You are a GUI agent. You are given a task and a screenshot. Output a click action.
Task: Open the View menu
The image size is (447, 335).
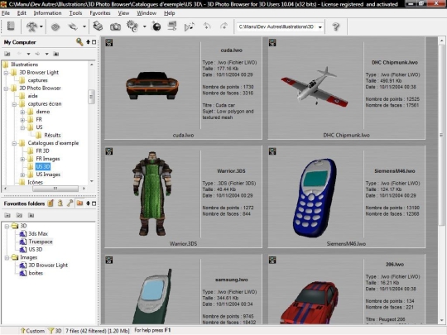point(123,13)
